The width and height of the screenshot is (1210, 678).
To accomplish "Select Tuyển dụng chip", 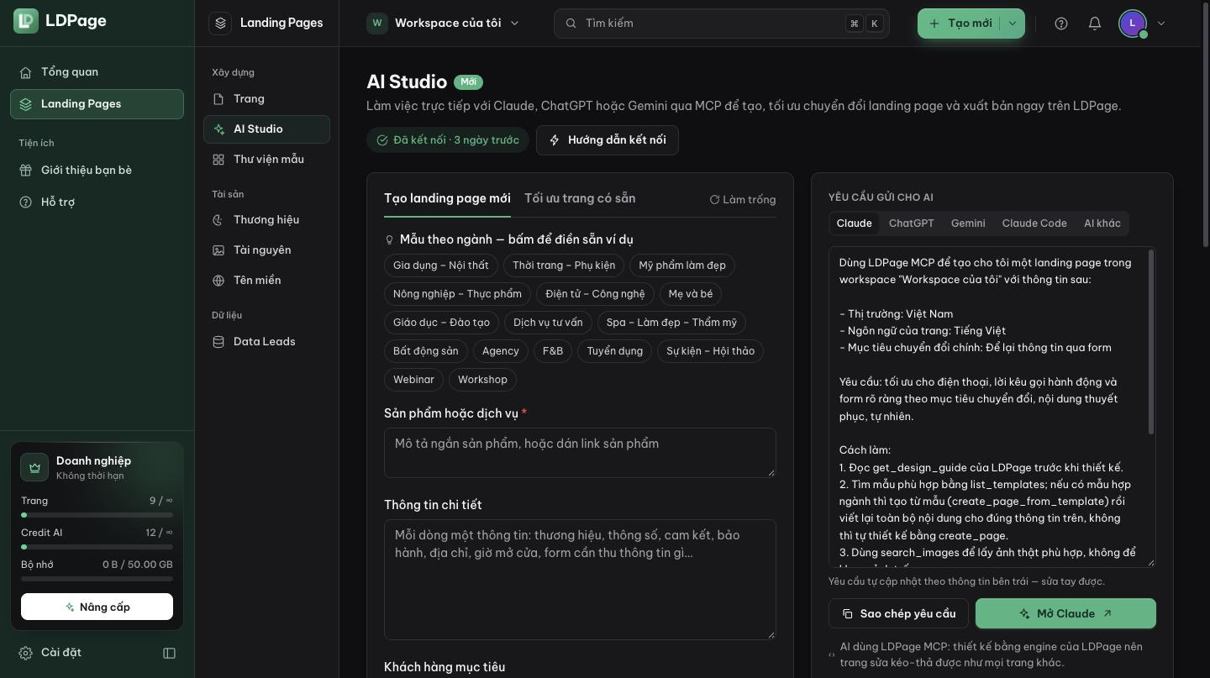I will pyautogui.click(x=615, y=351).
